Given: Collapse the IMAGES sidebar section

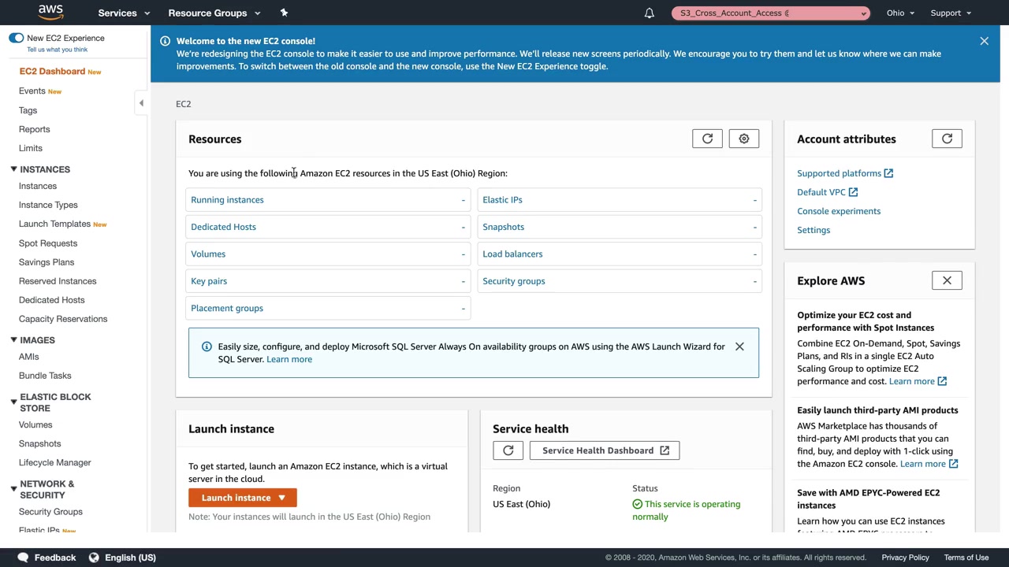Looking at the screenshot, I should pyautogui.click(x=13, y=340).
